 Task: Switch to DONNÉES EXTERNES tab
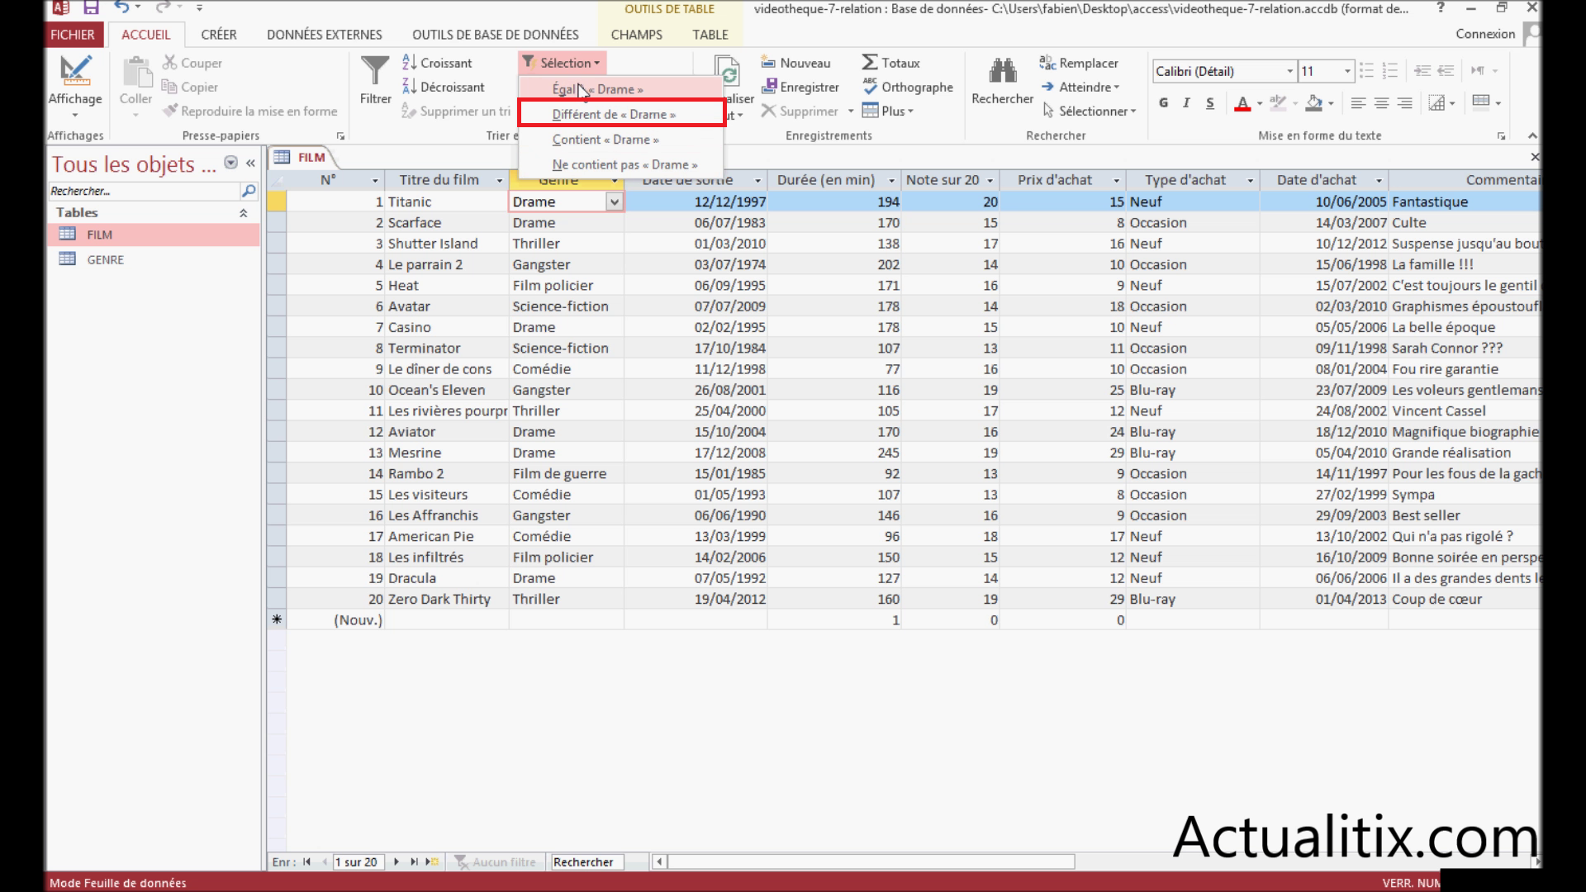(325, 35)
